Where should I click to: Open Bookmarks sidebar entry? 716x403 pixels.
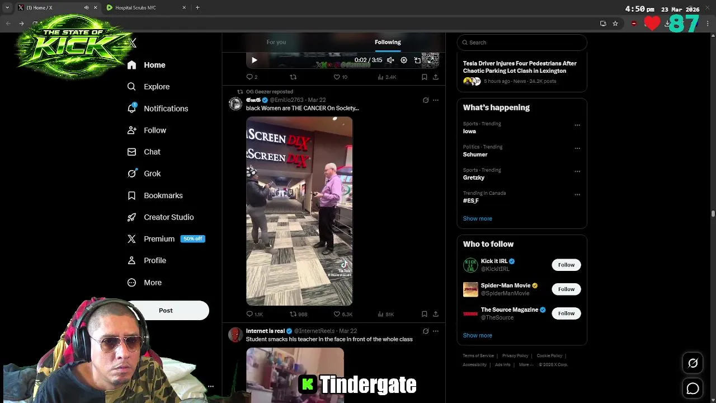[155, 195]
